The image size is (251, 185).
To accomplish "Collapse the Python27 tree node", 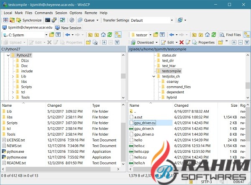I will point(8,55).
